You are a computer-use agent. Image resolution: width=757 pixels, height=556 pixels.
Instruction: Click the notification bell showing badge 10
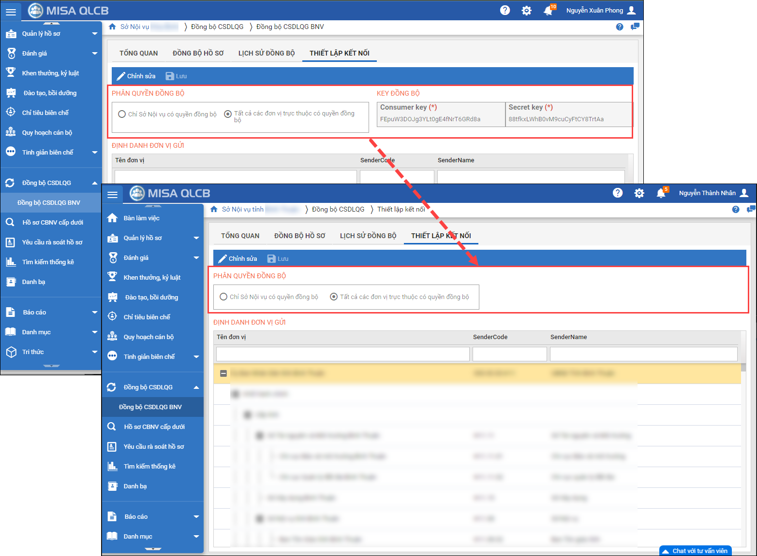(x=548, y=11)
